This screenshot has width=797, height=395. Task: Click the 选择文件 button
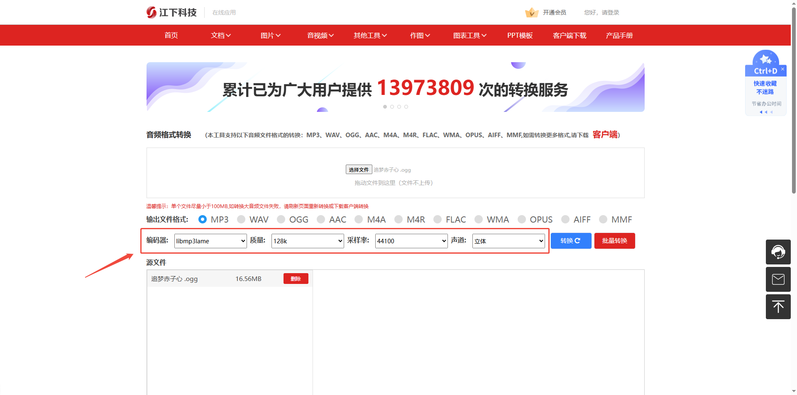(x=359, y=170)
